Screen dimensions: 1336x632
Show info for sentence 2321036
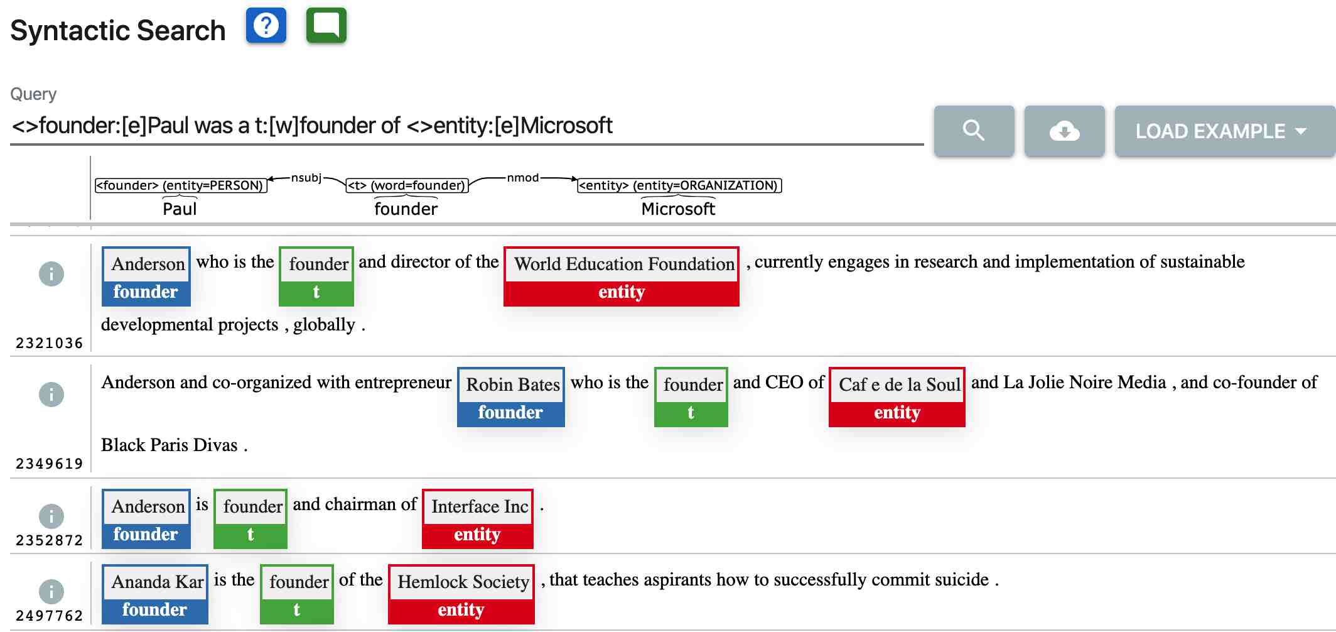51,274
